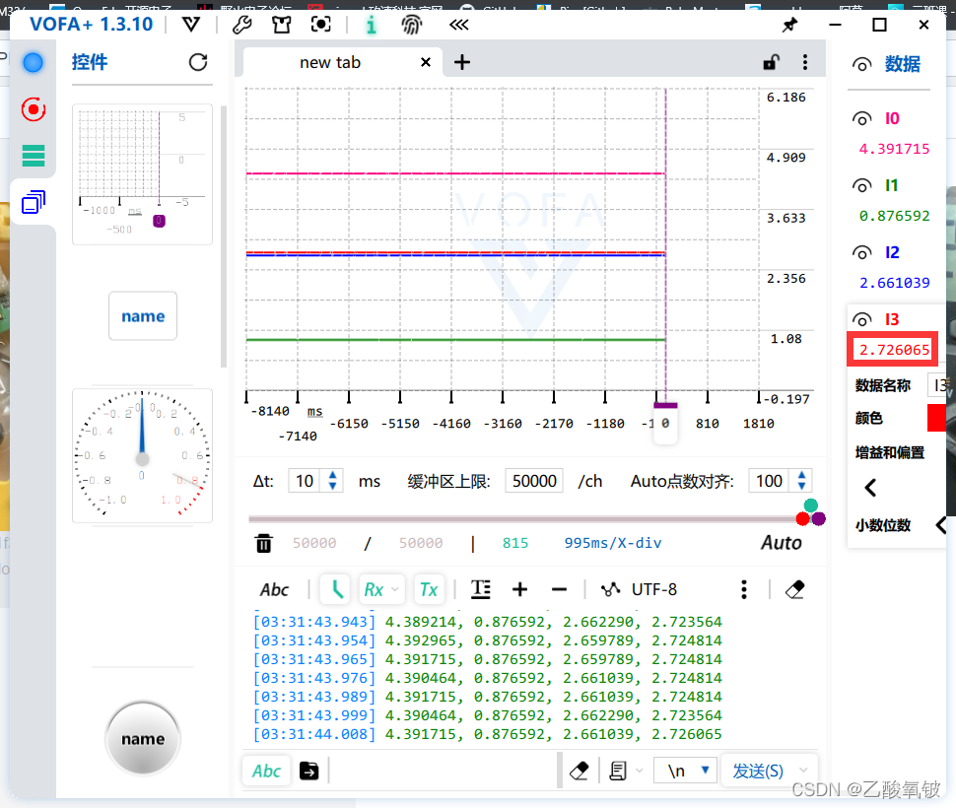Select the I0 channel label
This screenshot has width=956, height=808.
[x=892, y=118]
